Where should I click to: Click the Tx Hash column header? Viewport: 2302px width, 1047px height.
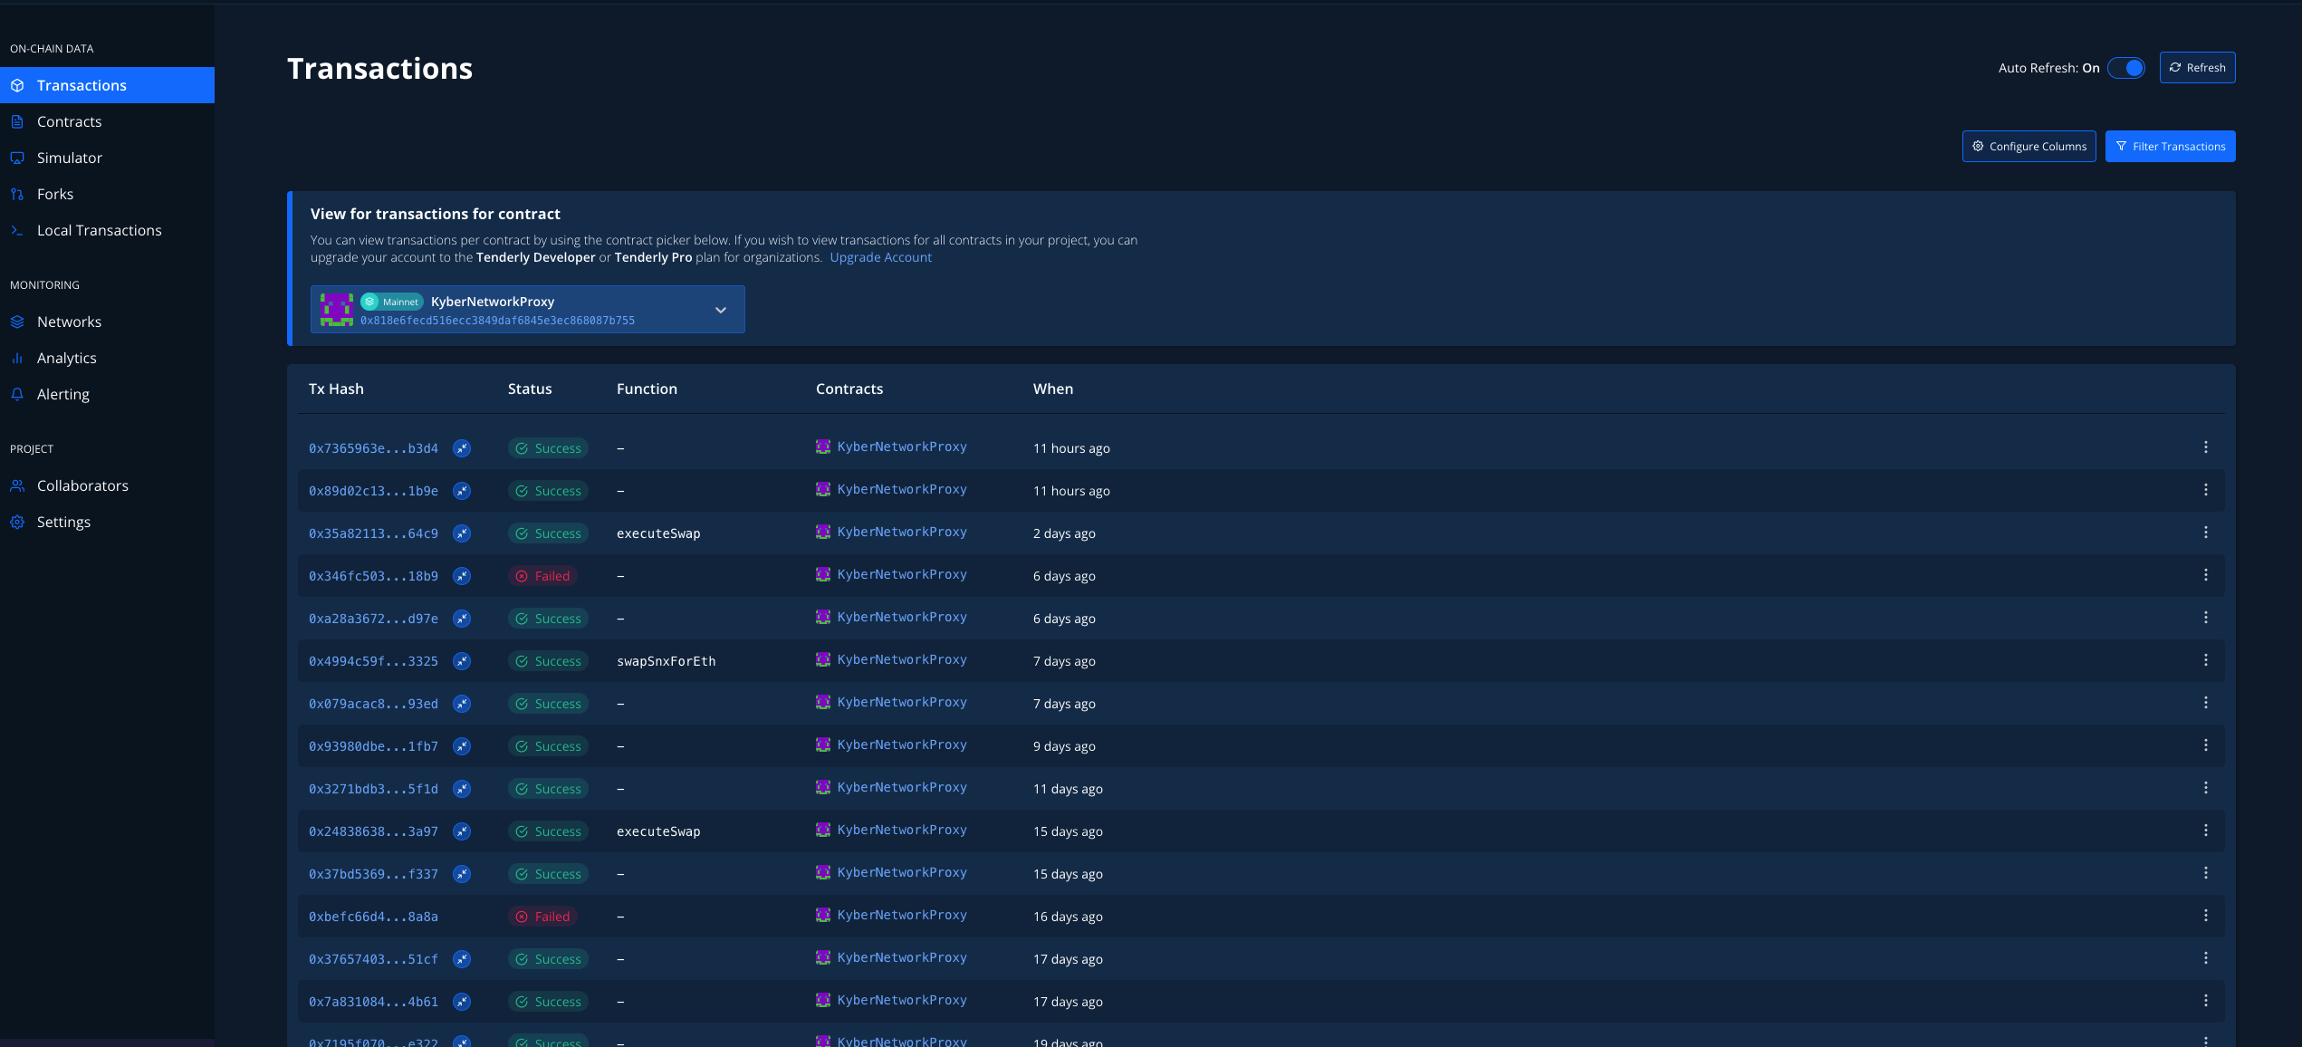coord(336,389)
